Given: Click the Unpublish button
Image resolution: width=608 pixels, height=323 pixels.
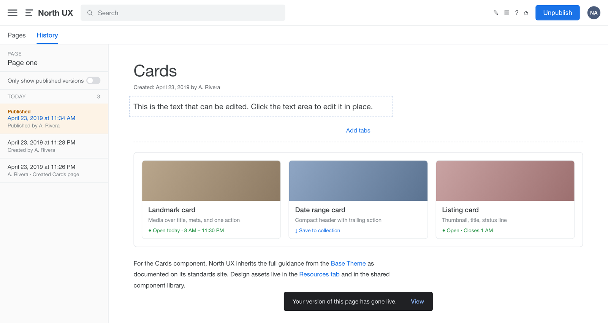Looking at the screenshot, I should pos(557,13).
